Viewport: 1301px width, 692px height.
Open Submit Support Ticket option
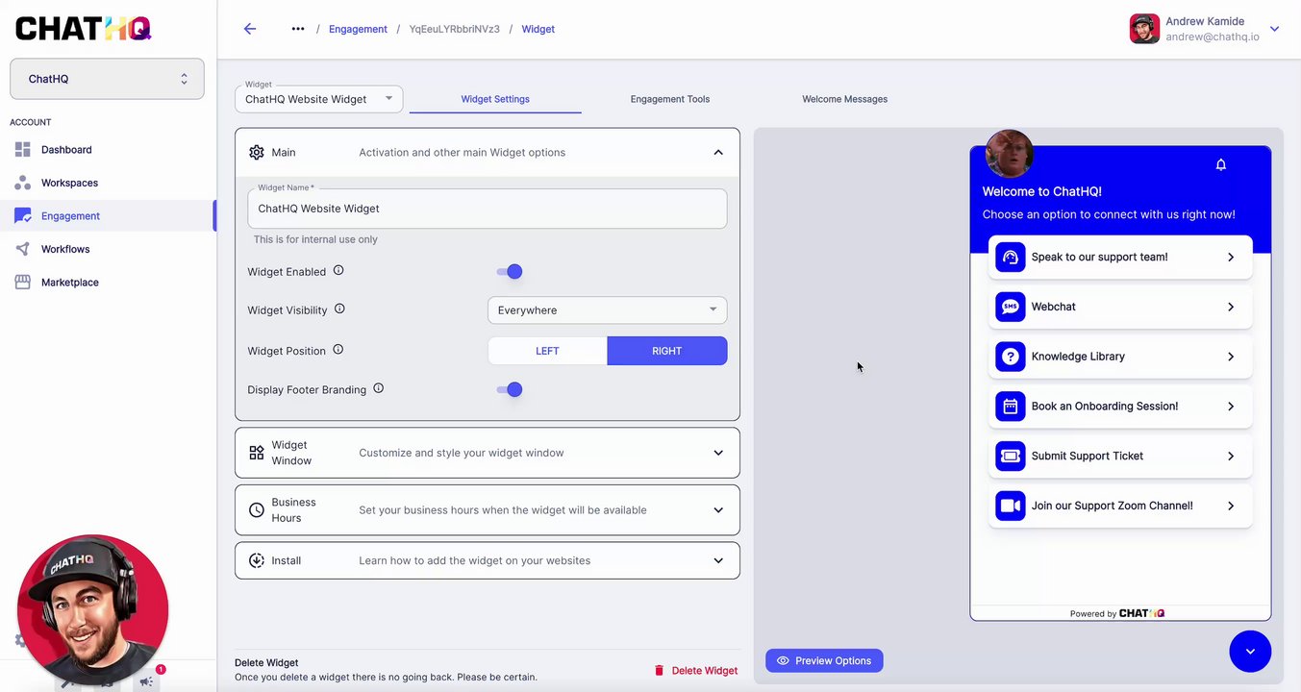pos(1120,456)
